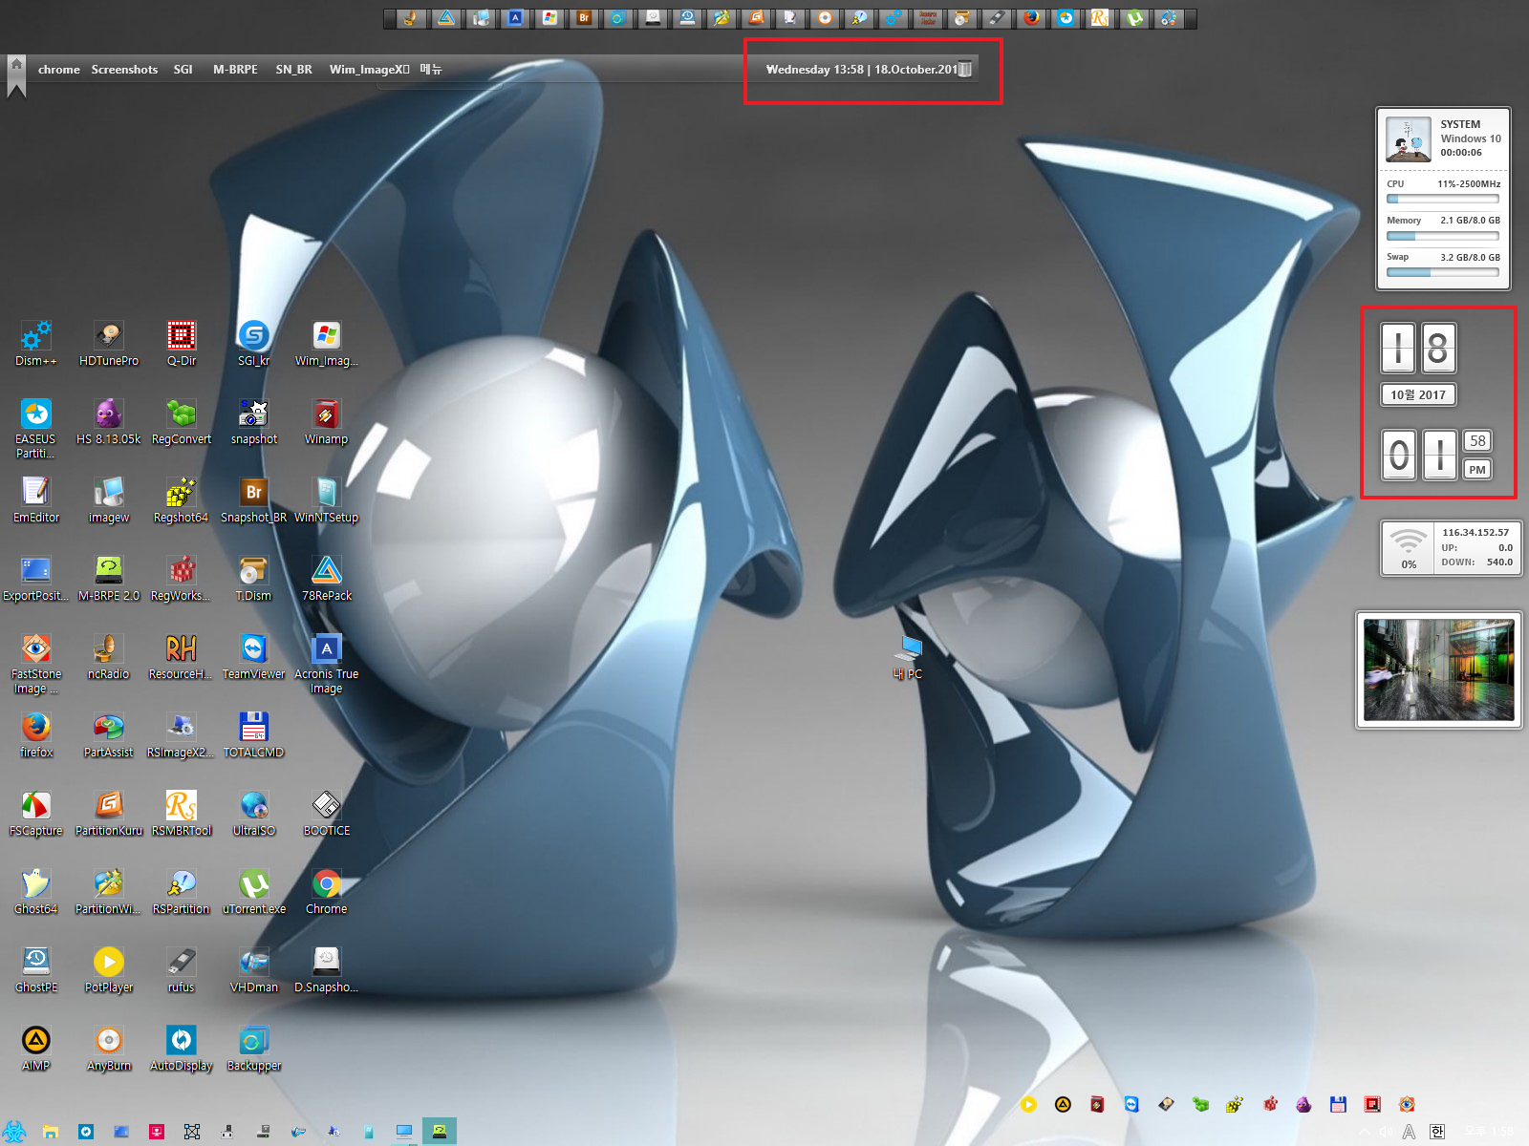Click the date and time text in bar
1529x1146 pixels.
click(862, 70)
